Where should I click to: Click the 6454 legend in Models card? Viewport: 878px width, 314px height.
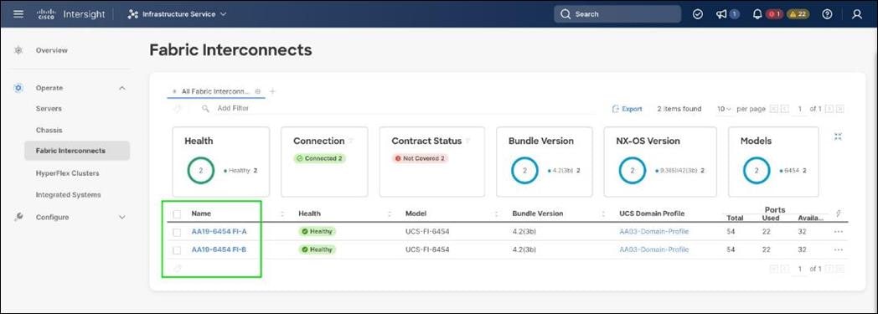pos(793,170)
